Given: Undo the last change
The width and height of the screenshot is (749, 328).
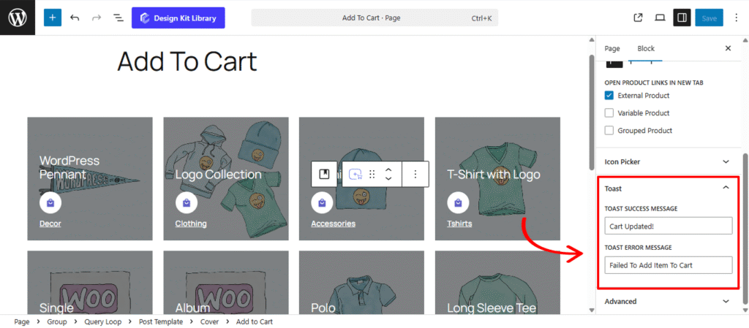Looking at the screenshot, I should click(75, 18).
